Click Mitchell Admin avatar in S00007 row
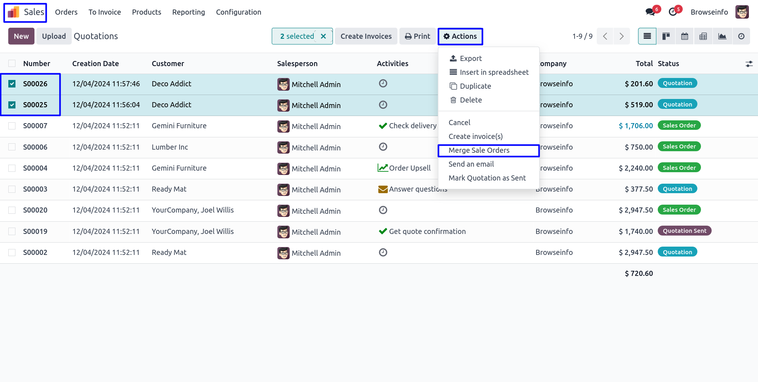Viewport: 758px width, 382px height. 283,127
